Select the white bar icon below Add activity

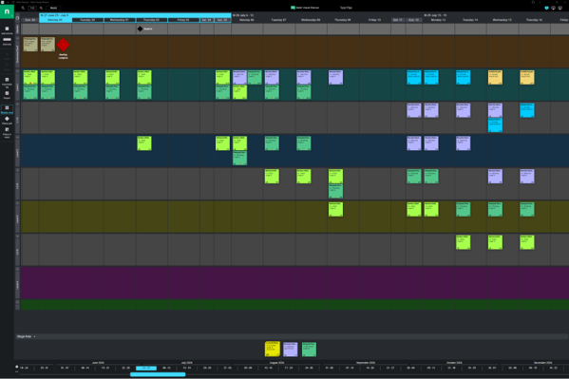click(7, 40)
